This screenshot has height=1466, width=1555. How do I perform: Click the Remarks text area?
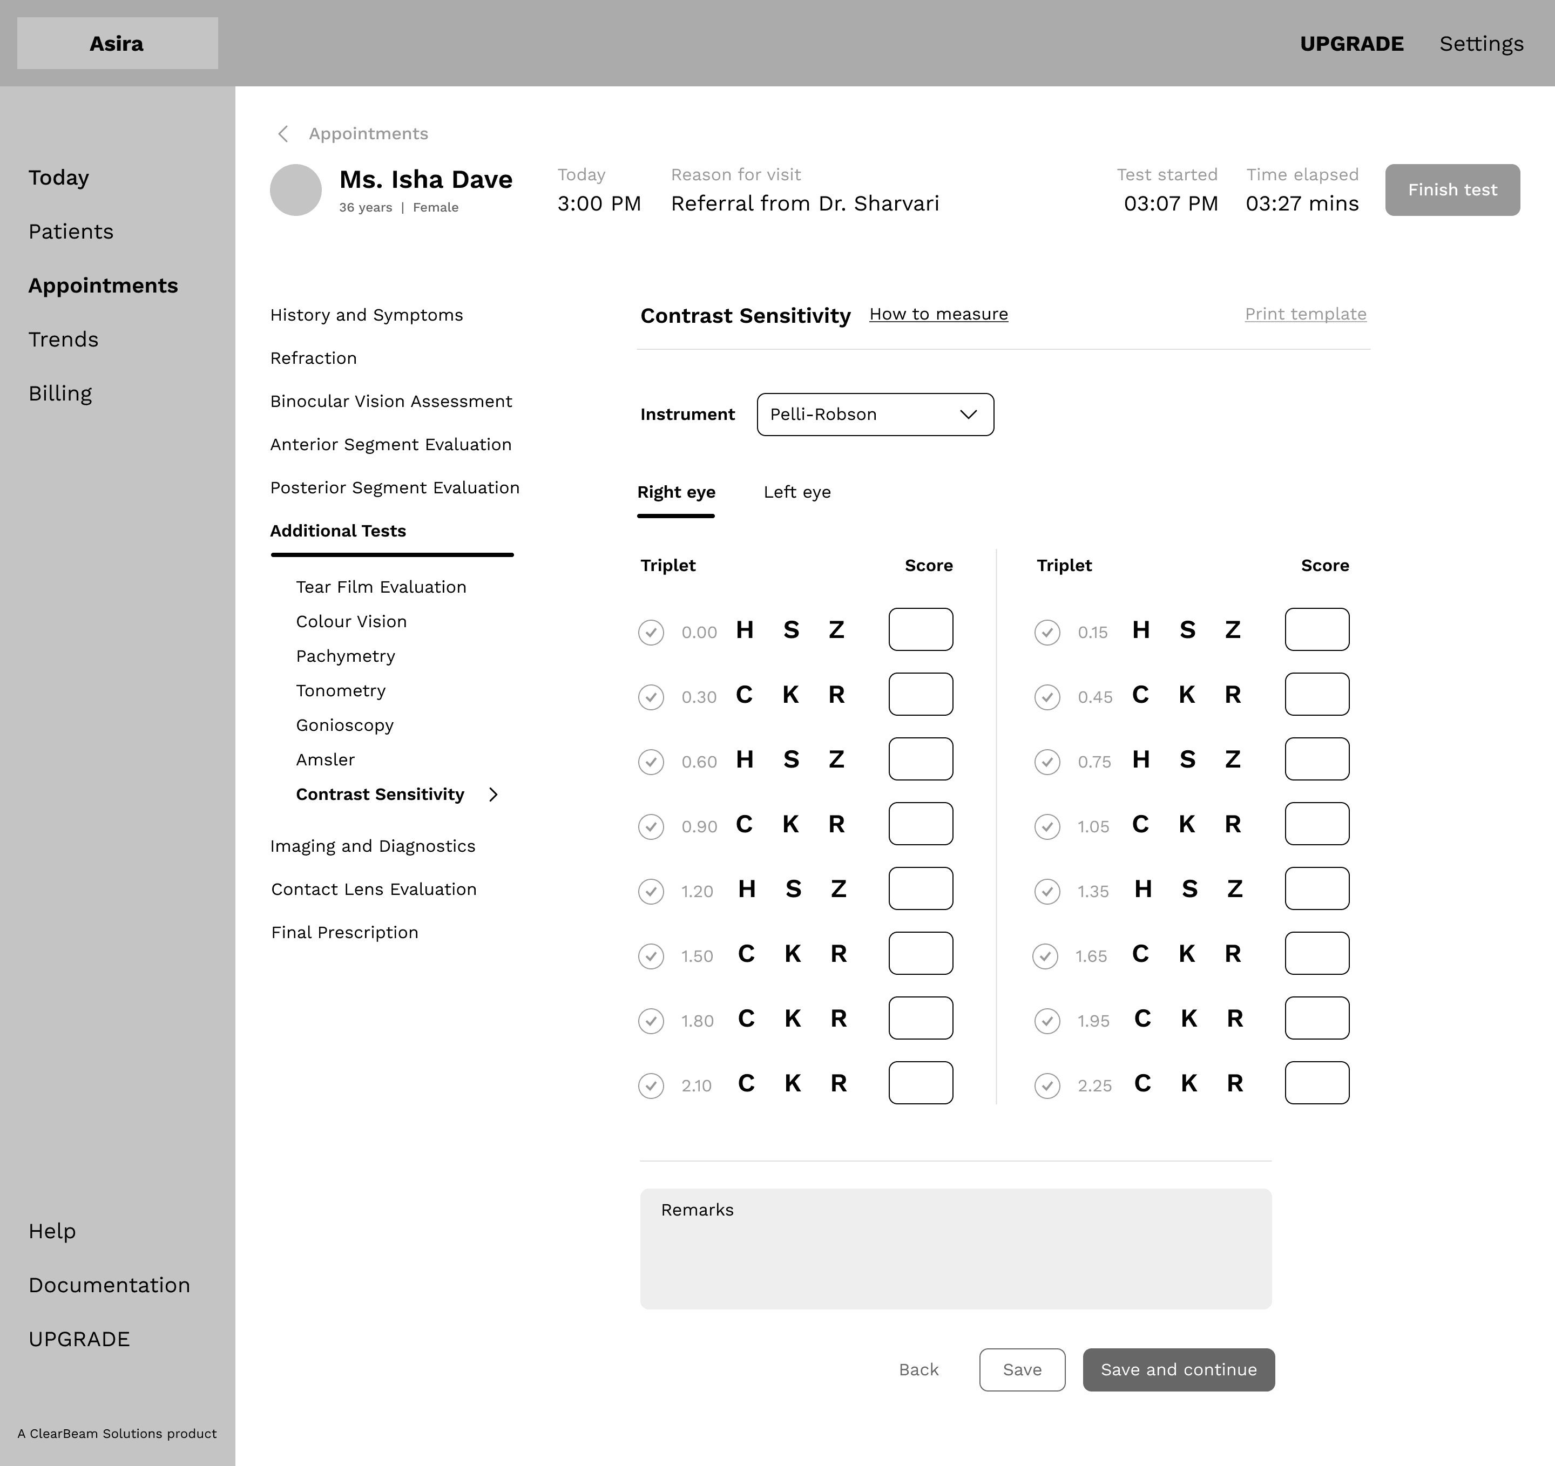point(955,1248)
